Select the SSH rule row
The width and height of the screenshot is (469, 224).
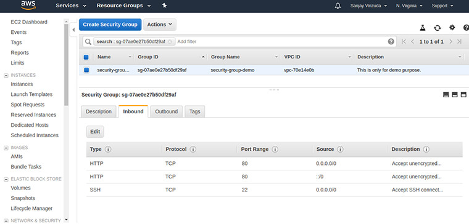[274, 190]
